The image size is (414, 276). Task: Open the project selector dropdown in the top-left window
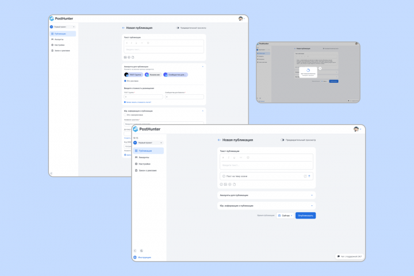63,26
